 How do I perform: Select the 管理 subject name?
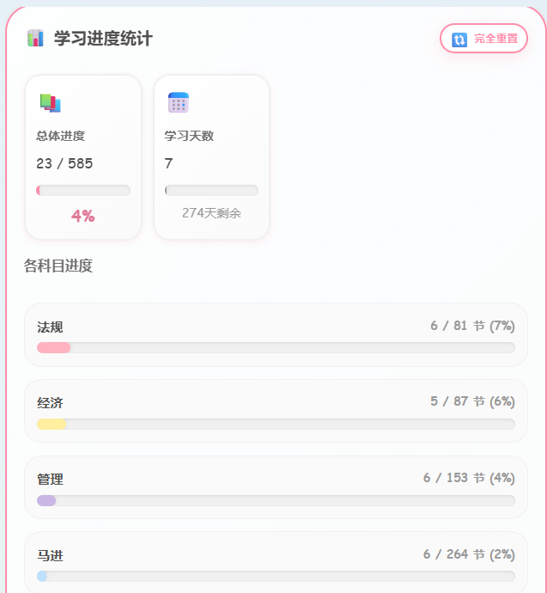(50, 479)
